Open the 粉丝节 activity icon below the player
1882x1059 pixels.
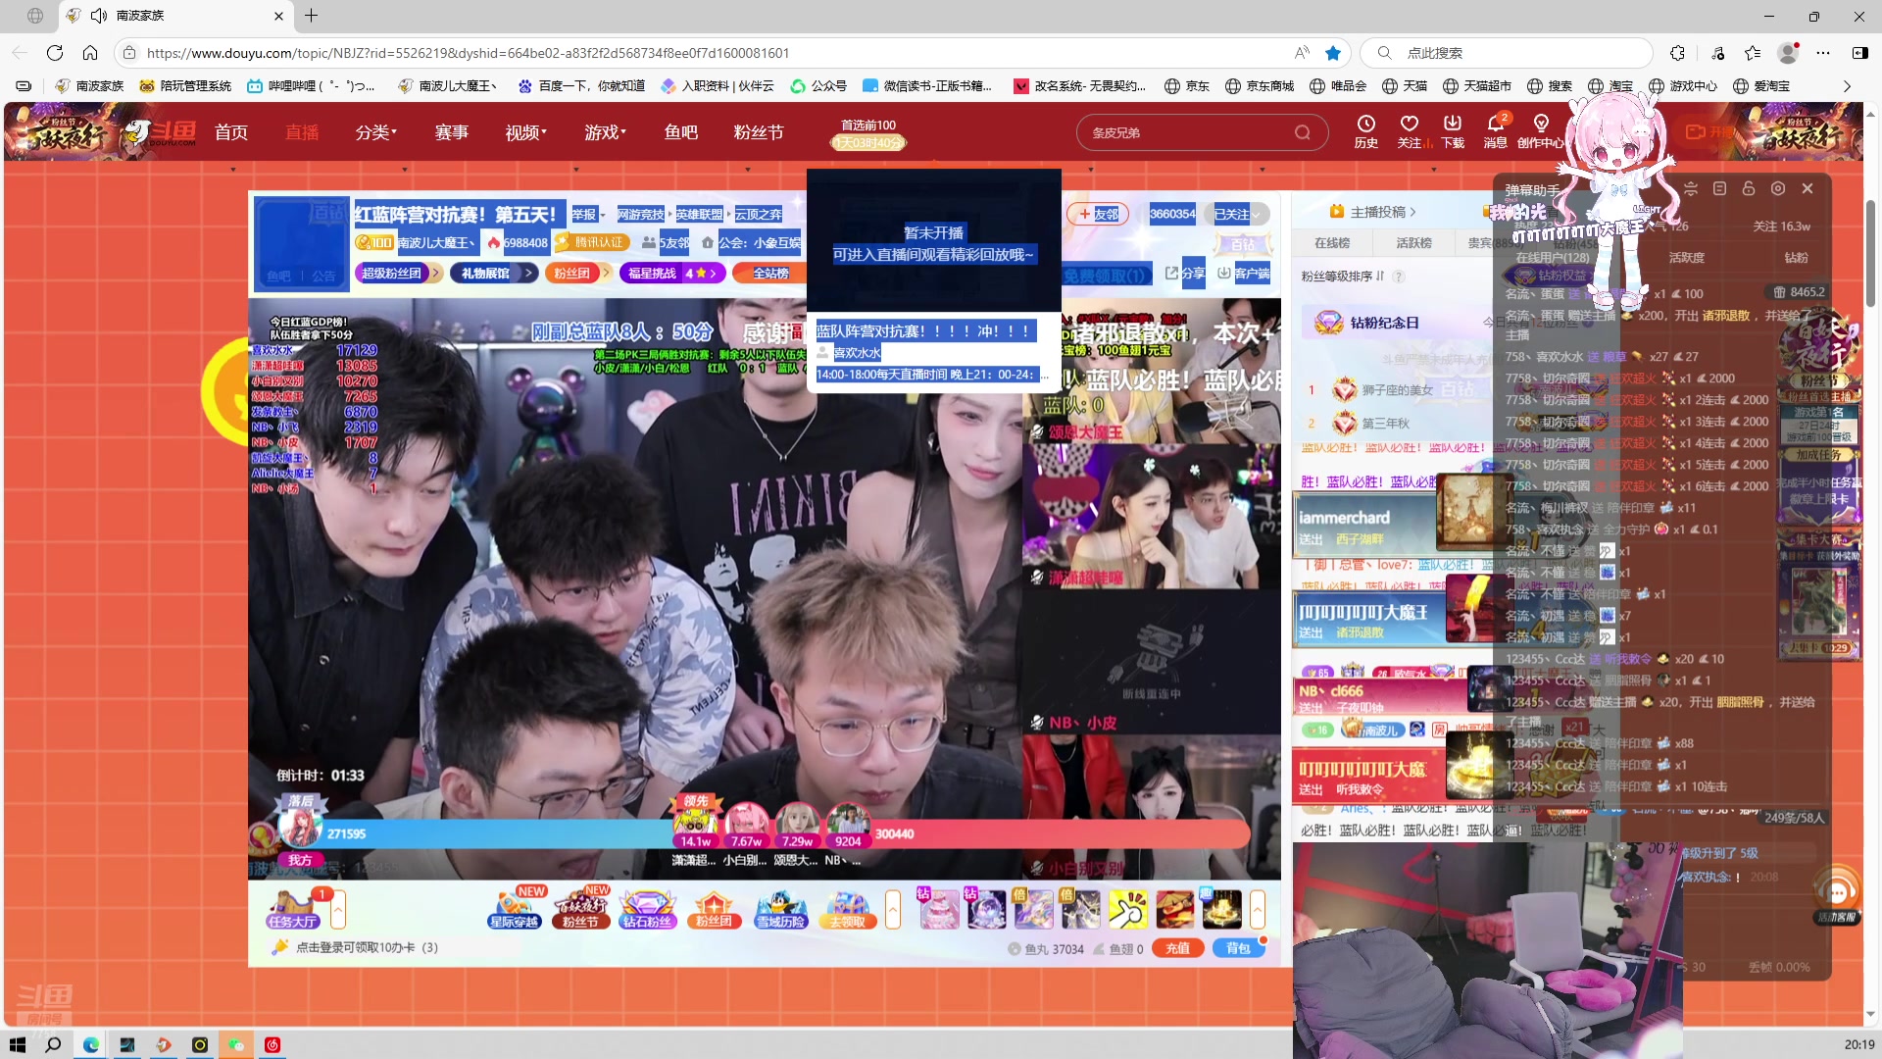click(x=581, y=909)
